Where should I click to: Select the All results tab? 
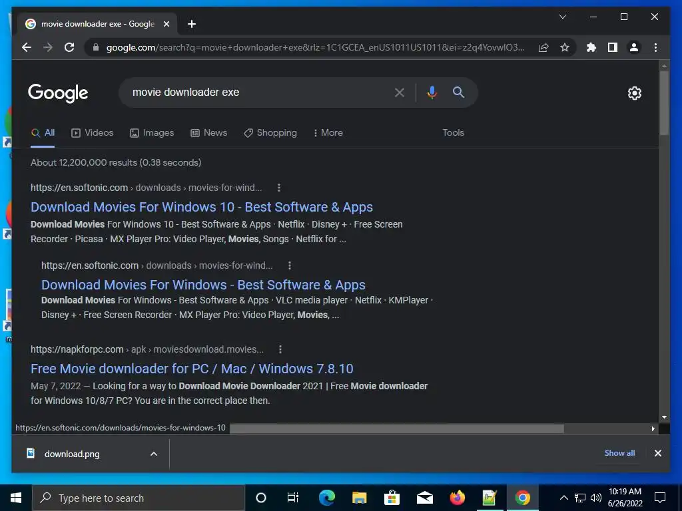point(43,133)
